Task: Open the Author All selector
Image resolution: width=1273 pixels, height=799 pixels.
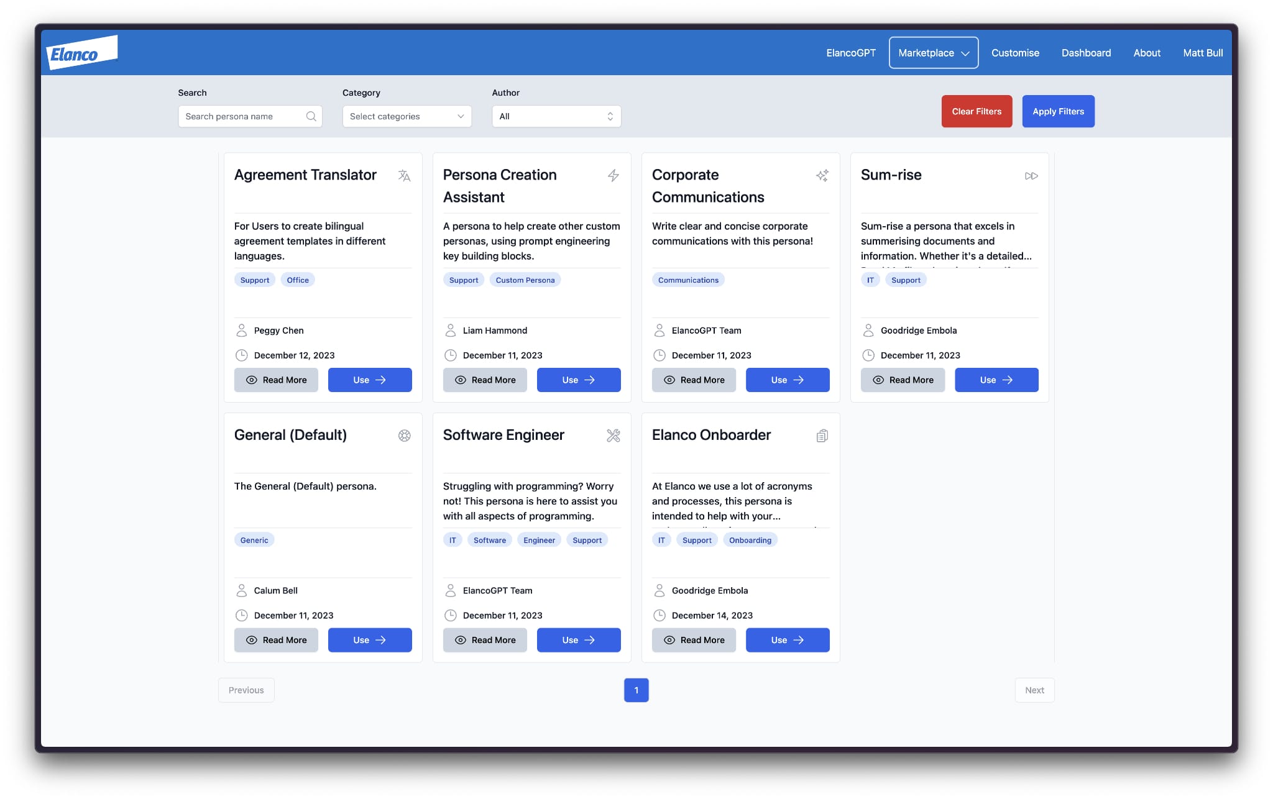Action: tap(556, 116)
